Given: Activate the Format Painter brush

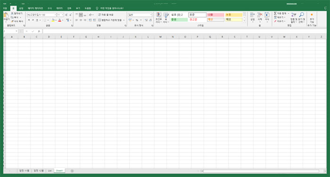Looking at the screenshot, I should pyautogui.click(x=12, y=21).
